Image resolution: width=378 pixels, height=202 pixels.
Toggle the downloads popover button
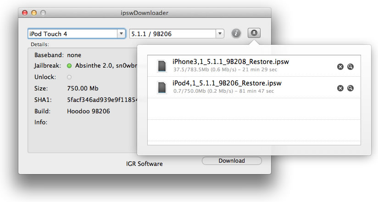click(x=254, y=33)
